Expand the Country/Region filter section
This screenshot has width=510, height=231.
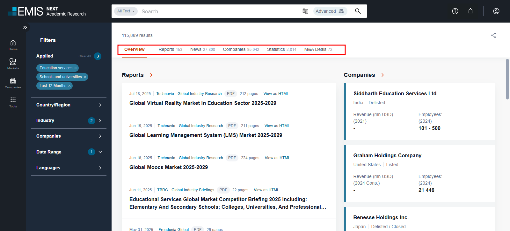click(x=100, y=105)
